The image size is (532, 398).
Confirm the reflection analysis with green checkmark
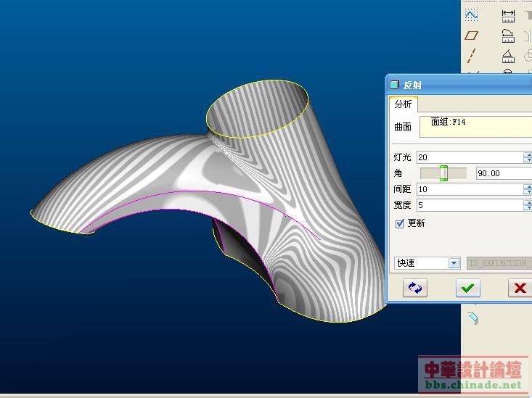pyautogui.click(x=467, y=288)
